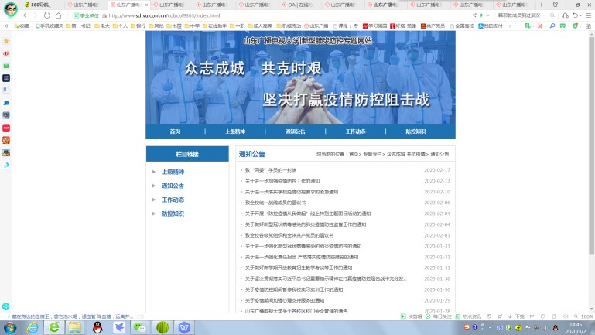Open the QQ penguin icon on taskbar
Viewport: 595px width, 335px height.
[97, 327]
